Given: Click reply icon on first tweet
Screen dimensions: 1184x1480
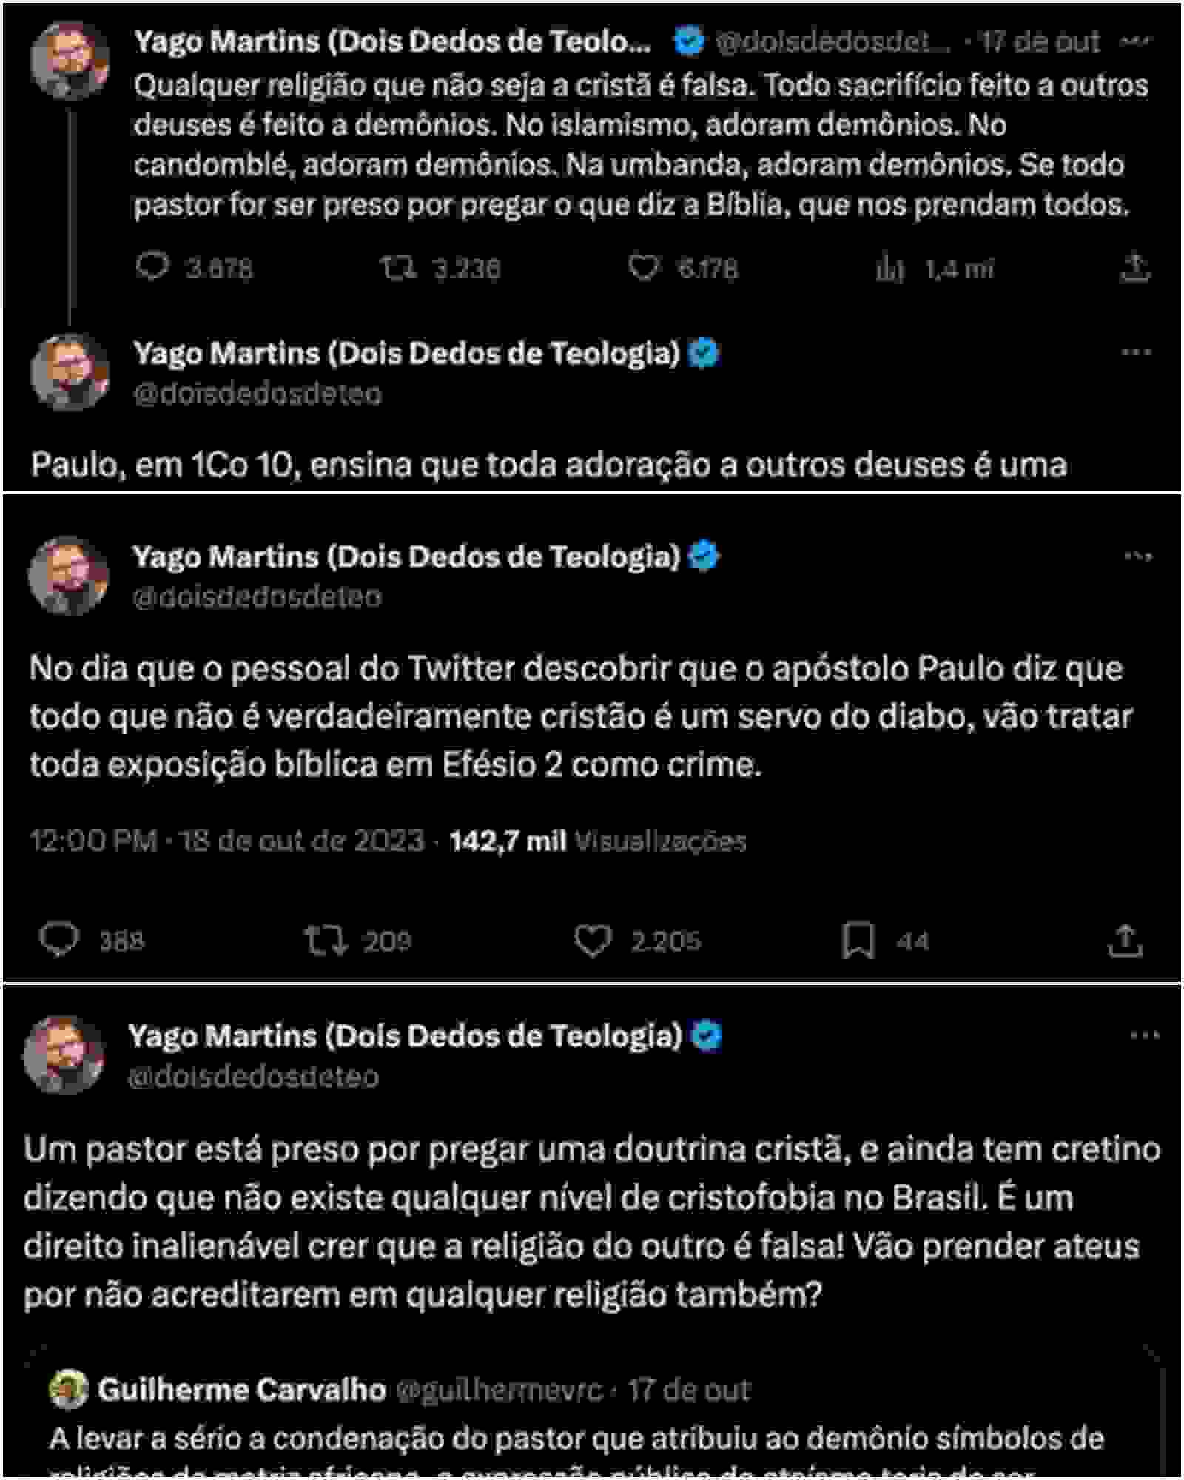Looking at the screenshot, I should pos(152,267).
